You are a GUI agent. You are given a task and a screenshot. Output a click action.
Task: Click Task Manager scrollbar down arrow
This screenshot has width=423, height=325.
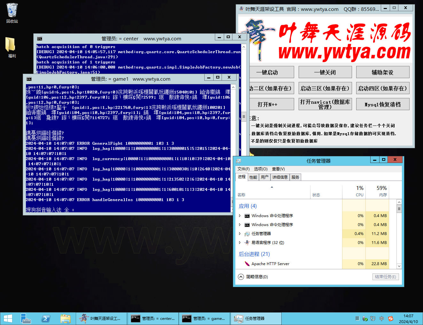coord(399,266)
